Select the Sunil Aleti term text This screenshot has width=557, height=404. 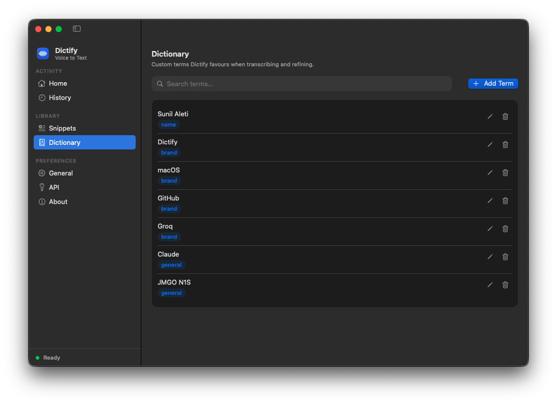point(173,114)
